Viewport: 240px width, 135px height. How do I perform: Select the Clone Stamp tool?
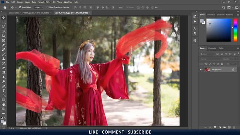(3, 59)
